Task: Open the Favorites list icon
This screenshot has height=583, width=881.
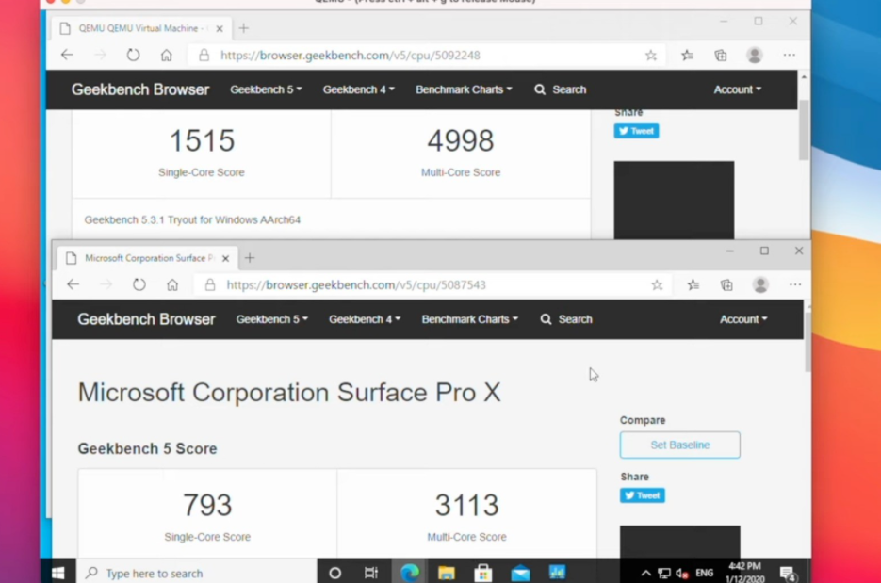Action: (x=693, y=284)
